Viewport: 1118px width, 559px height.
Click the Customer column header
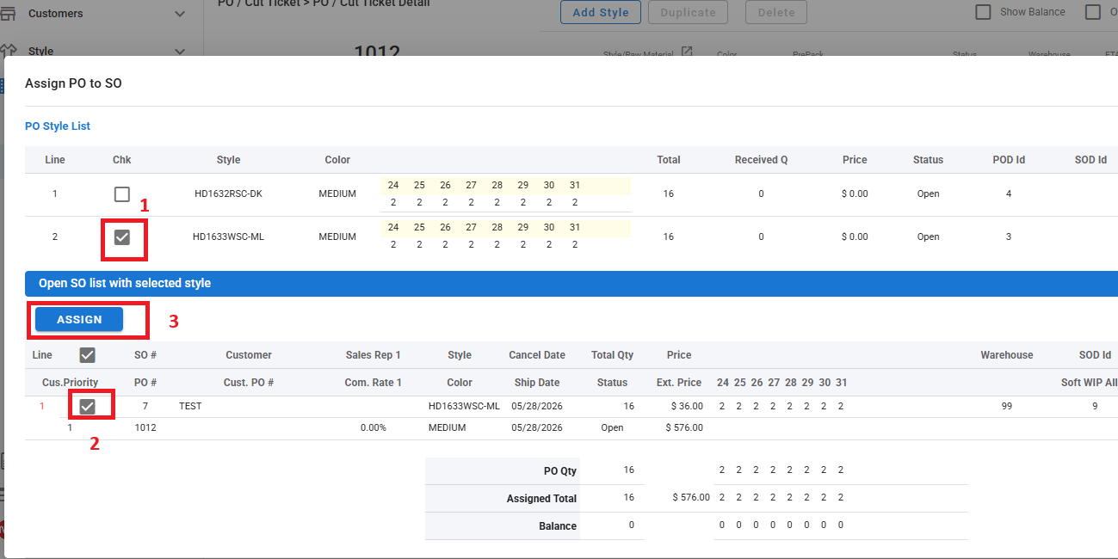tap(249, 355)
